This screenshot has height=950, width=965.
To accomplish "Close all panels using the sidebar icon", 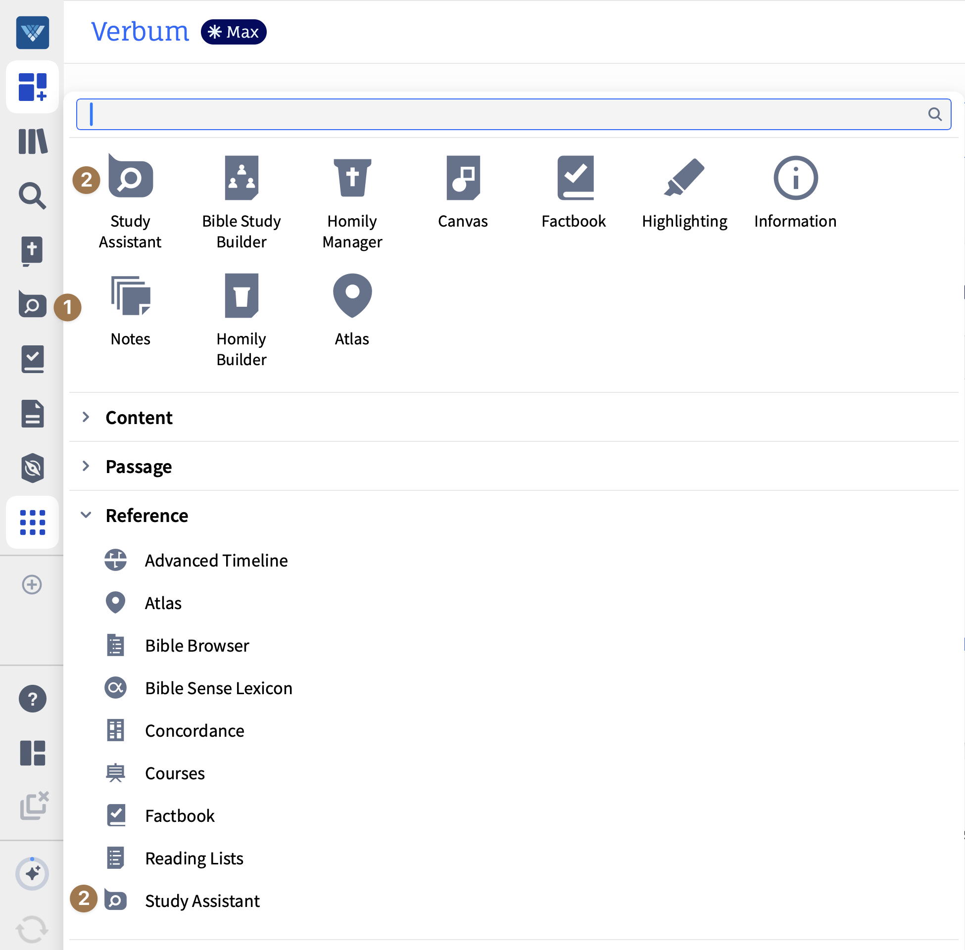I will (34, 806).
